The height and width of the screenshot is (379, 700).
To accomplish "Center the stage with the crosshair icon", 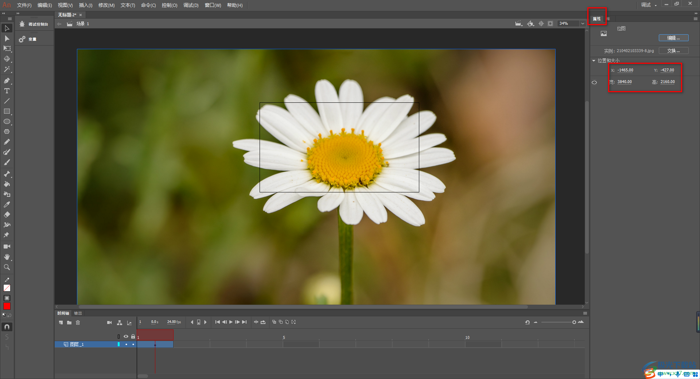I will click(x=541, y=24).
